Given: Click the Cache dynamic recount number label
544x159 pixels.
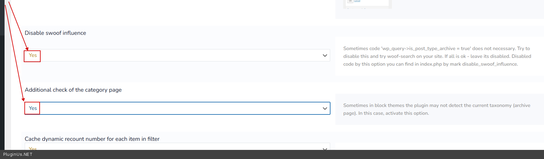Looking at the screenshot, I should click(92, 139).
